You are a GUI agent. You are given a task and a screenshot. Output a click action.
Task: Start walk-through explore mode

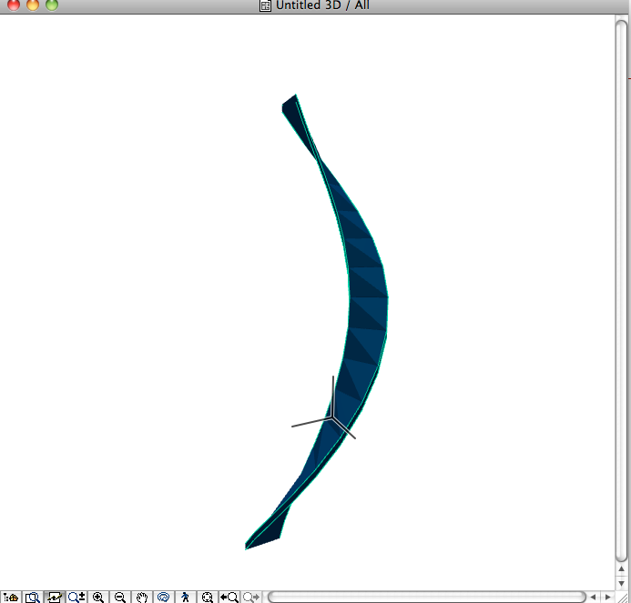tap(185, 597)
